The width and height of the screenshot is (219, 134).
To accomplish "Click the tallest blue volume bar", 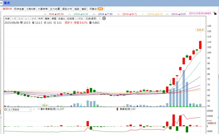I will pyautogui.click(x=184, y=89).
